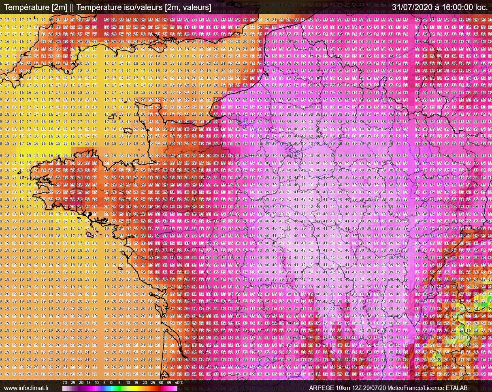Click the 30 value on temperature legend
Viewport: 492px width, 392px height.
click(x=161, y=383)
